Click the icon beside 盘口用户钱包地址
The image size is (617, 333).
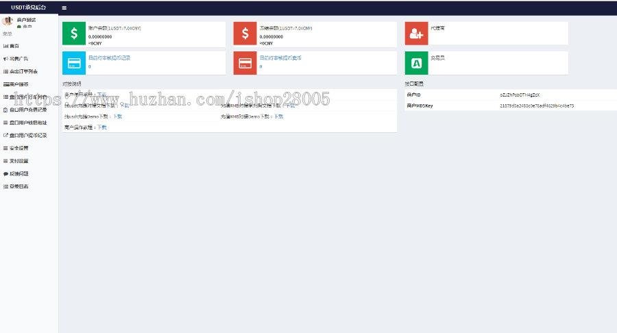tap(5, 123)
